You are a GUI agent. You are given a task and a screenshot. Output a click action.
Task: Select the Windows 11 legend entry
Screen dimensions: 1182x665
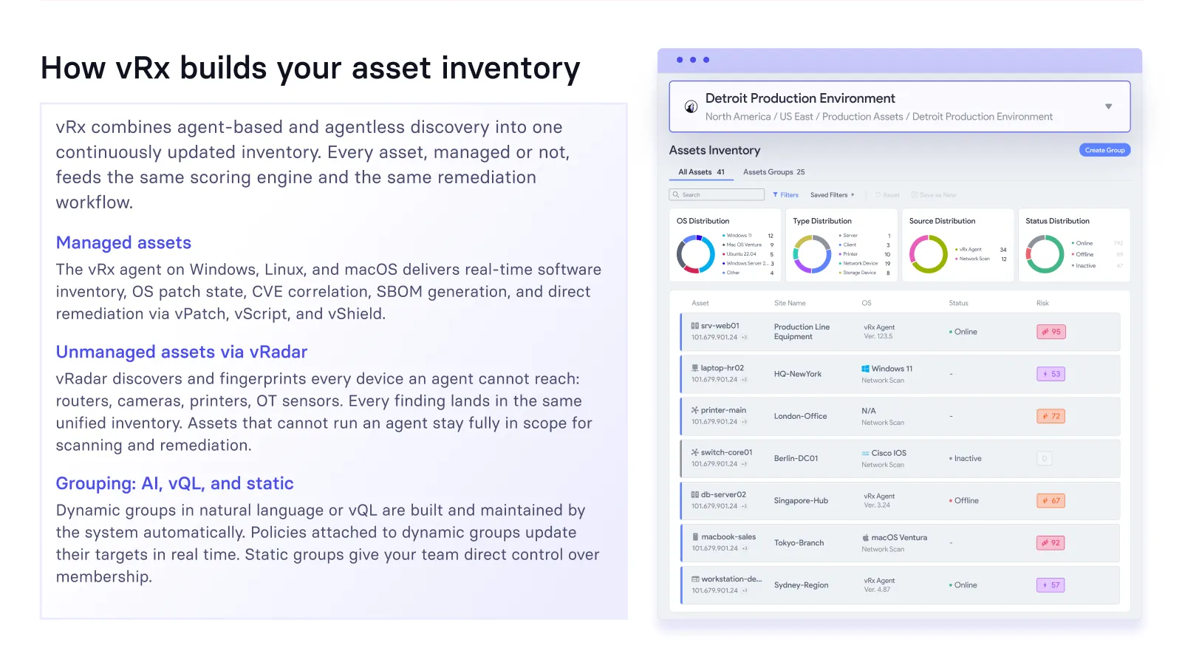(x=748, y=236)
